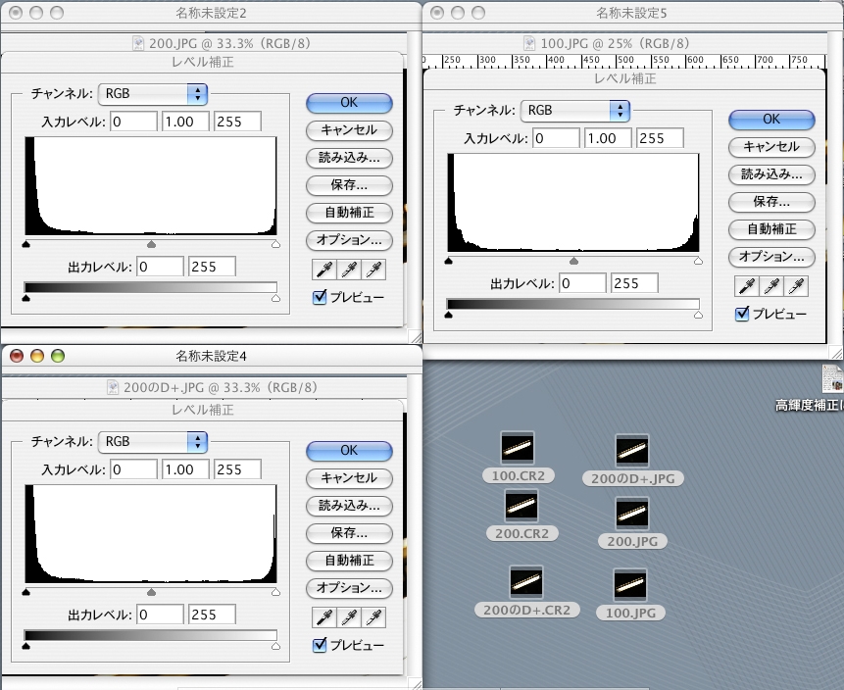The width and height of the screenshot is (844, 690).
Task: Click document proxy icon beside 200.JPG title
Action: (138, 43)
